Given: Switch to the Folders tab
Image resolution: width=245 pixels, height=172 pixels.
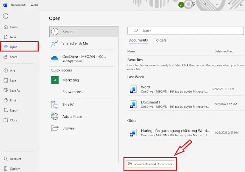Looking at the screenshot, I should tap(160, 40).
